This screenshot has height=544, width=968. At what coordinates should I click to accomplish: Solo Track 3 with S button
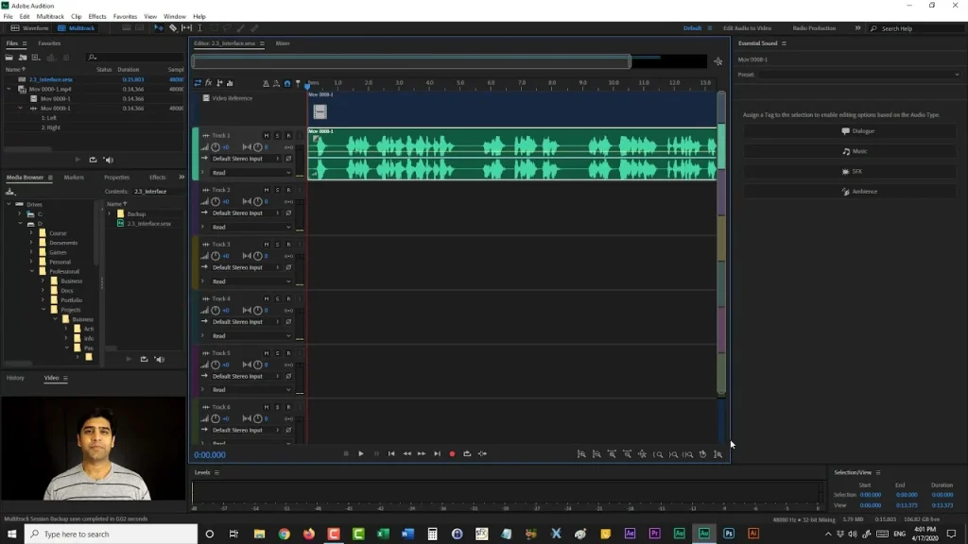click(x=277, y=245)
